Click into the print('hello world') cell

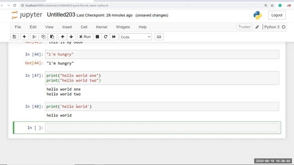click(162, 106)
